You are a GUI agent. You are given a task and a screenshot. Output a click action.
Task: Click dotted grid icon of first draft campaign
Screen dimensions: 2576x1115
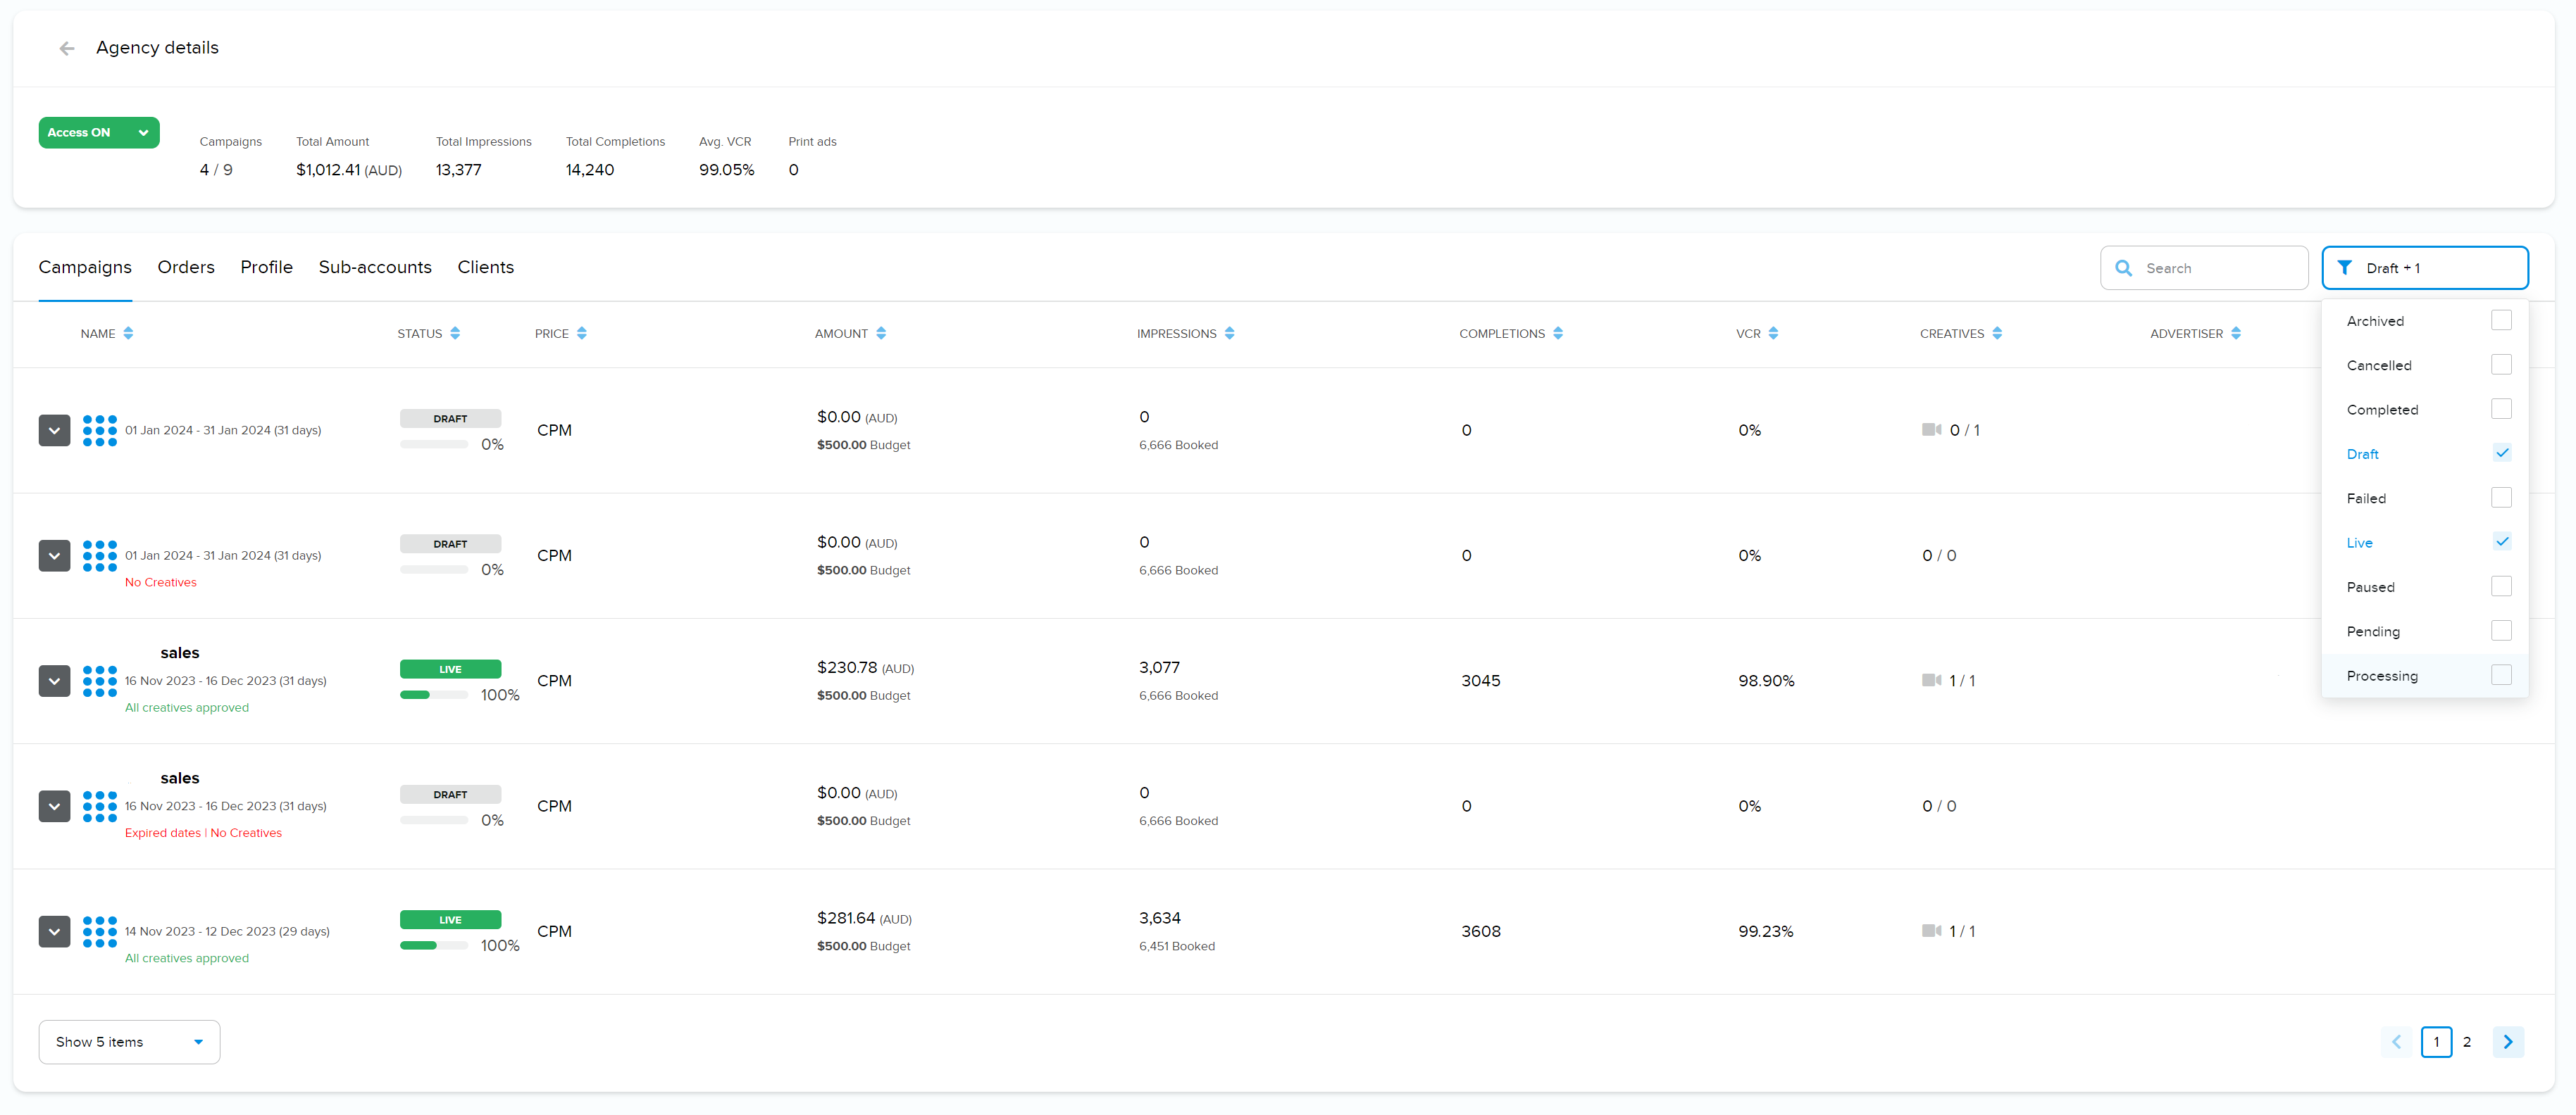tap(100, 431)
